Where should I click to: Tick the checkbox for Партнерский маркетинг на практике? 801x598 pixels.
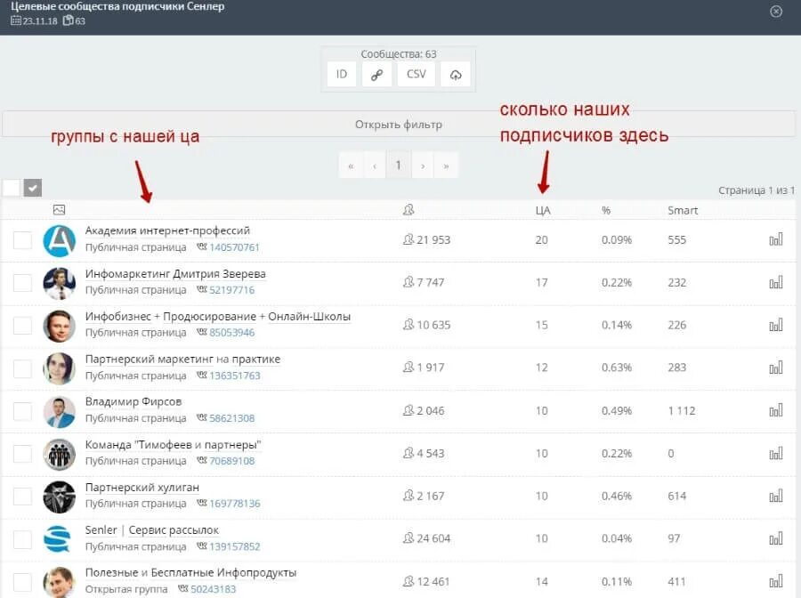click(x=22, y=368)
